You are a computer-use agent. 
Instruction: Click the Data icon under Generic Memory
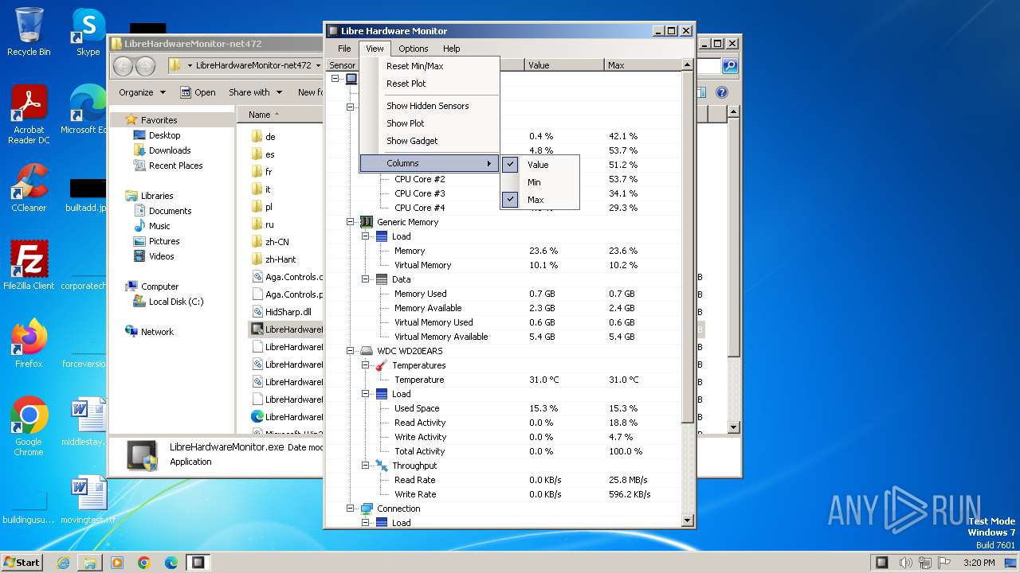(x=381, y=279)
